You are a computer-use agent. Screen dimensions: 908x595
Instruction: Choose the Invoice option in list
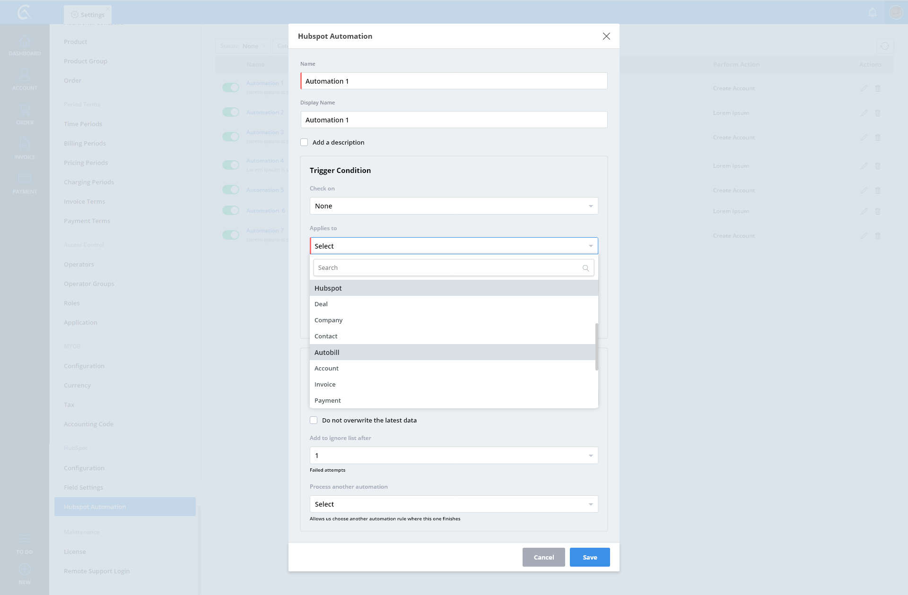tap(325, 385)
